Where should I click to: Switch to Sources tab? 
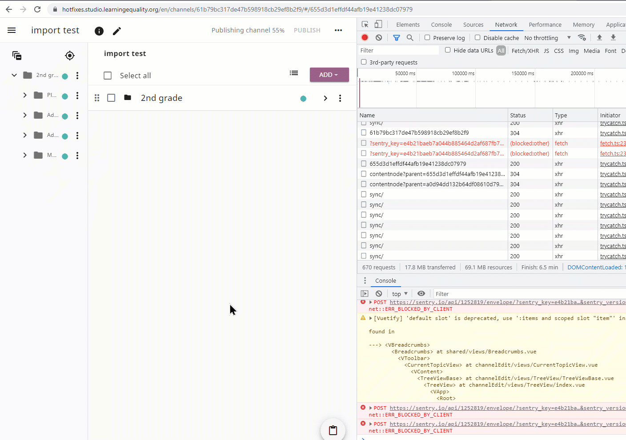[473, 25]
